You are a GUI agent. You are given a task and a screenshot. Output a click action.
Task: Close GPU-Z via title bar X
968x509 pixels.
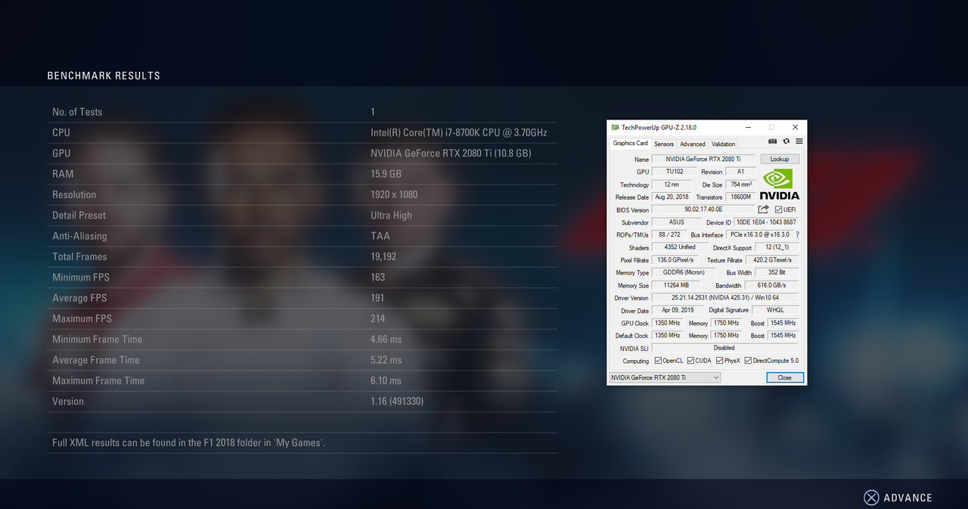795,127
